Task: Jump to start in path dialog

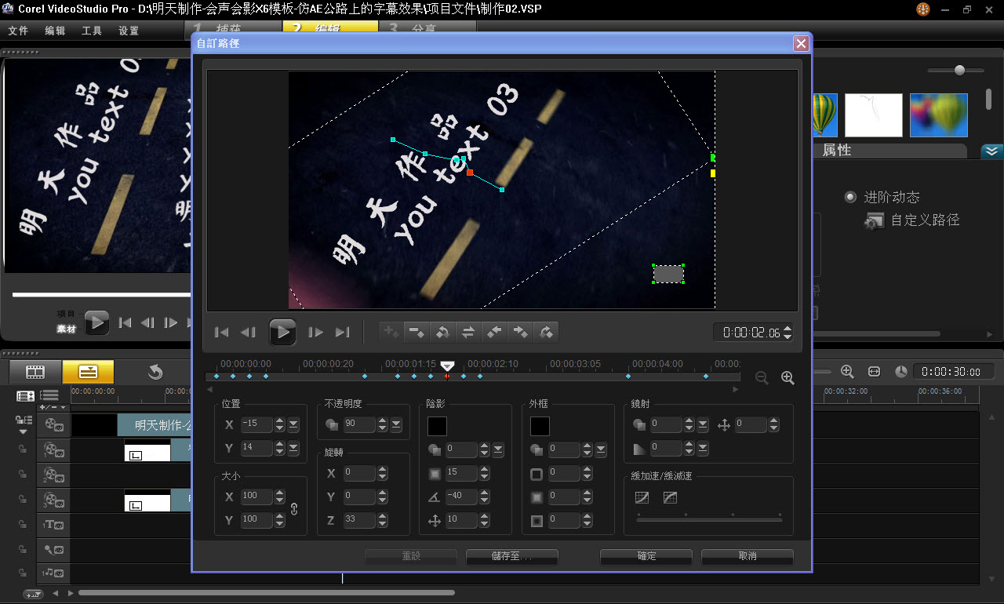Action: [222, 333]
